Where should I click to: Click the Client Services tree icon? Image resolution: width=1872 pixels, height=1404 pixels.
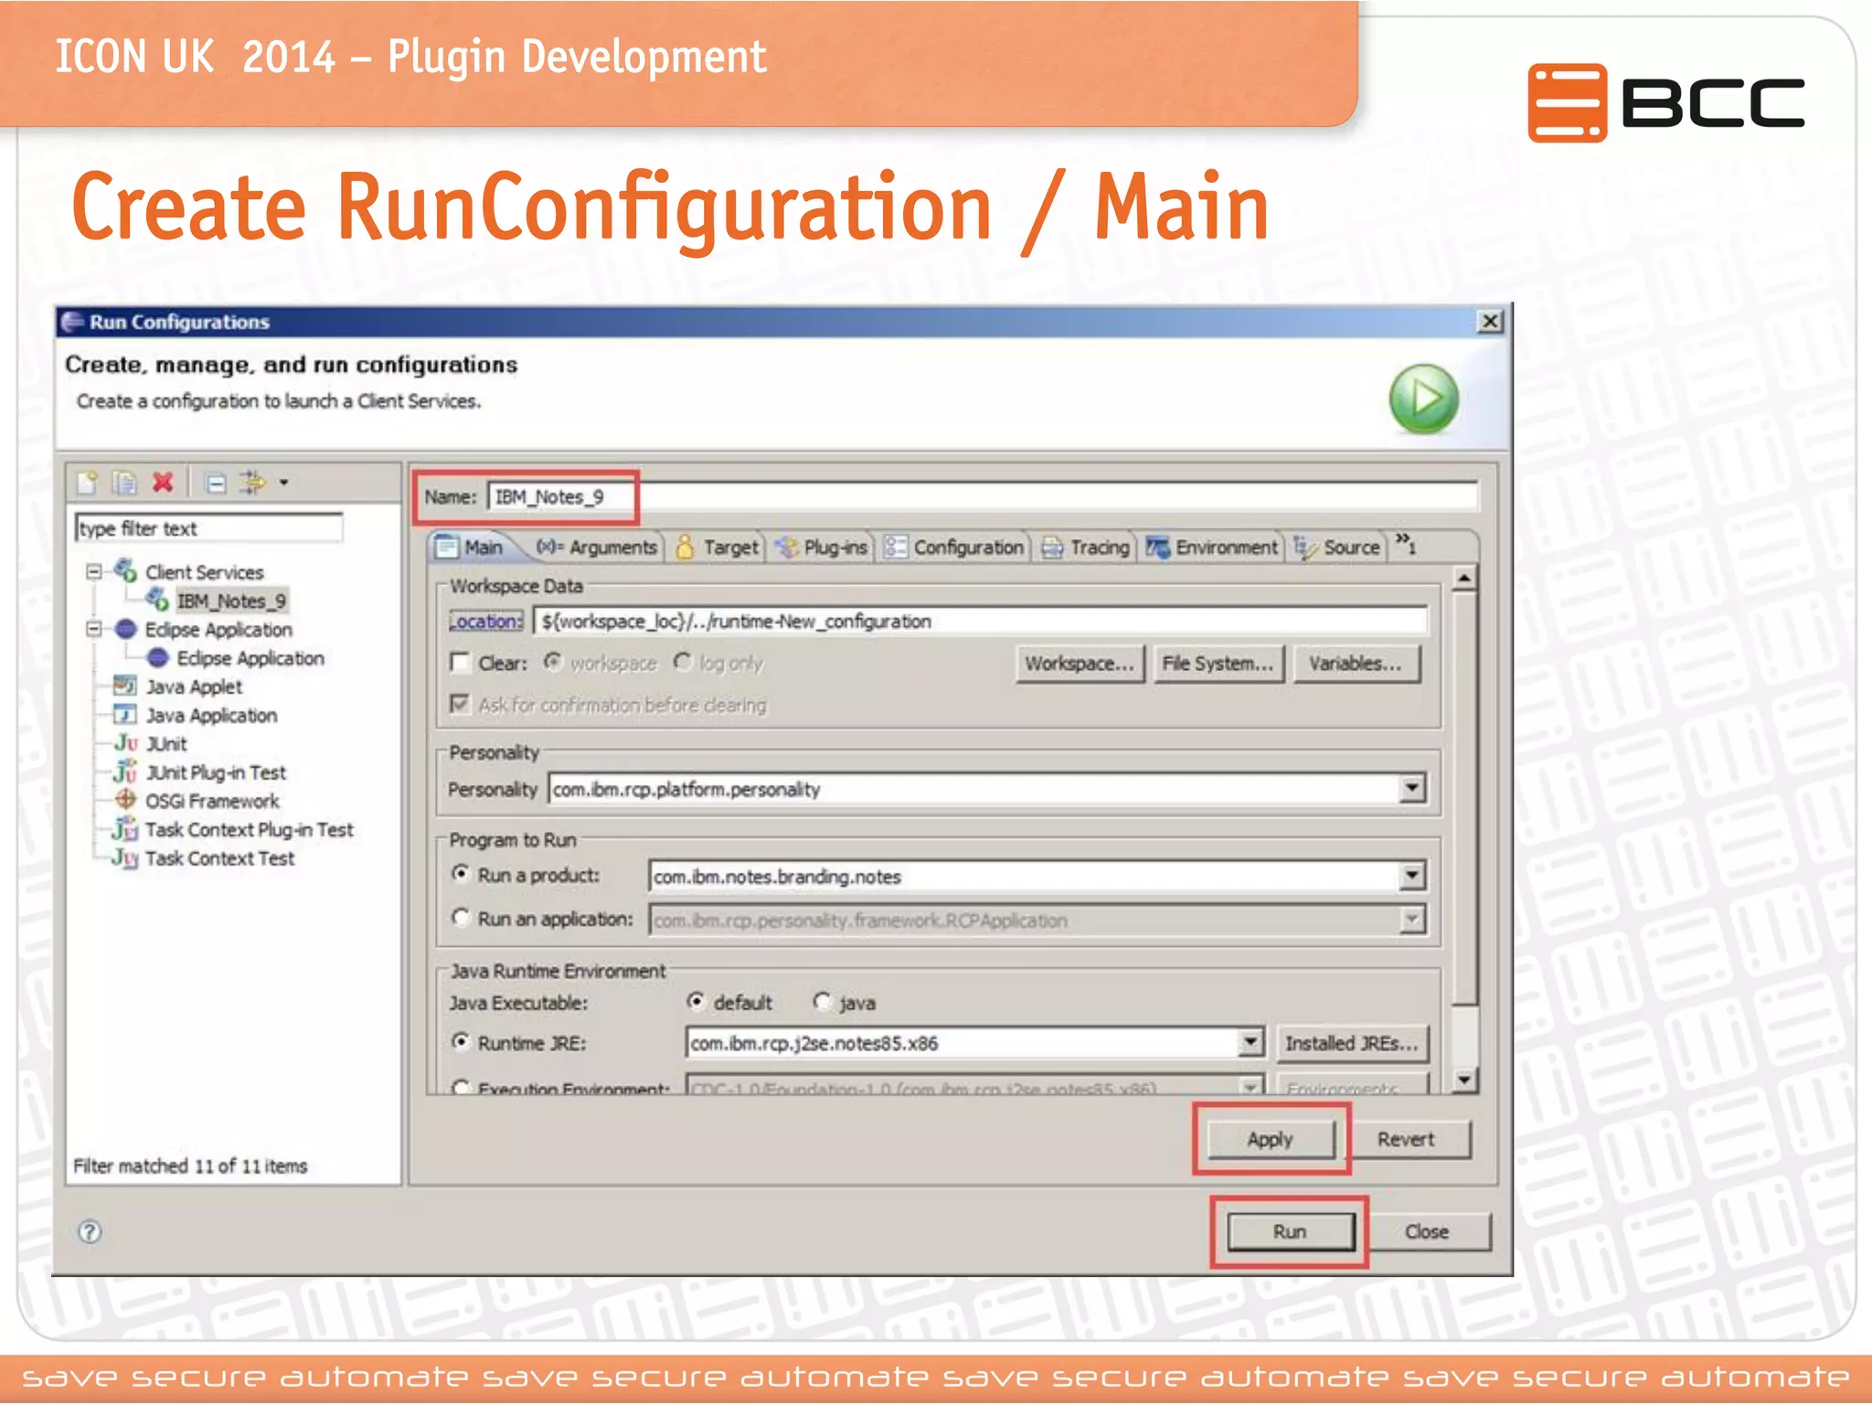(x=125, y=571)
